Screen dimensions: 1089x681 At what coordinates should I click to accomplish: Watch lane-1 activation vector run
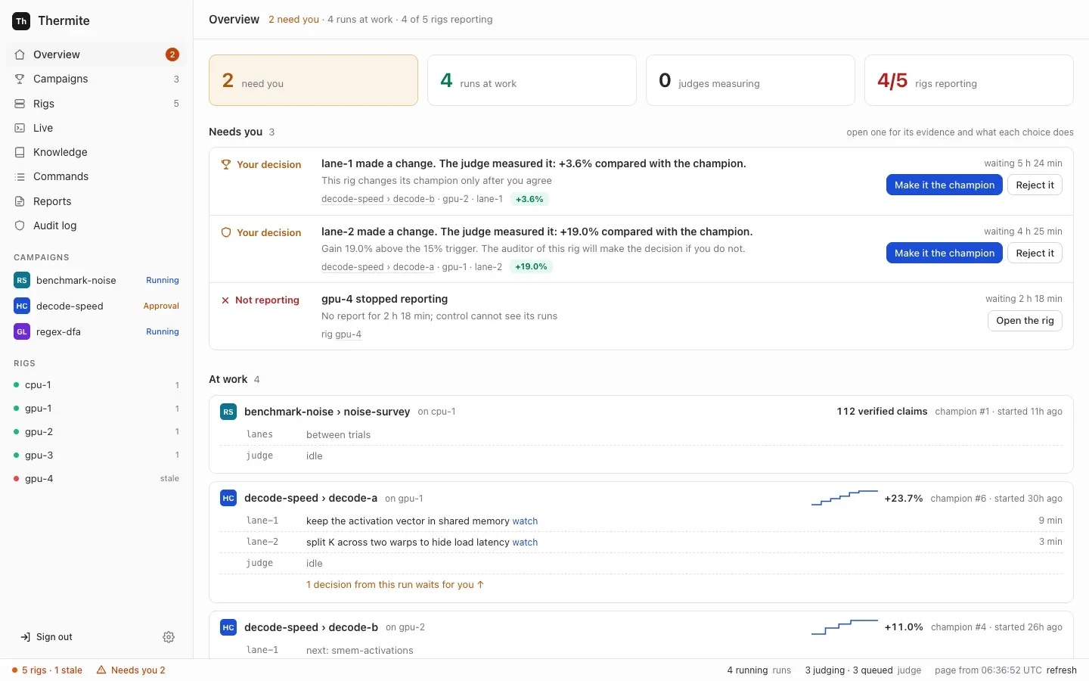pyautogui.click(x=525, y=521)
